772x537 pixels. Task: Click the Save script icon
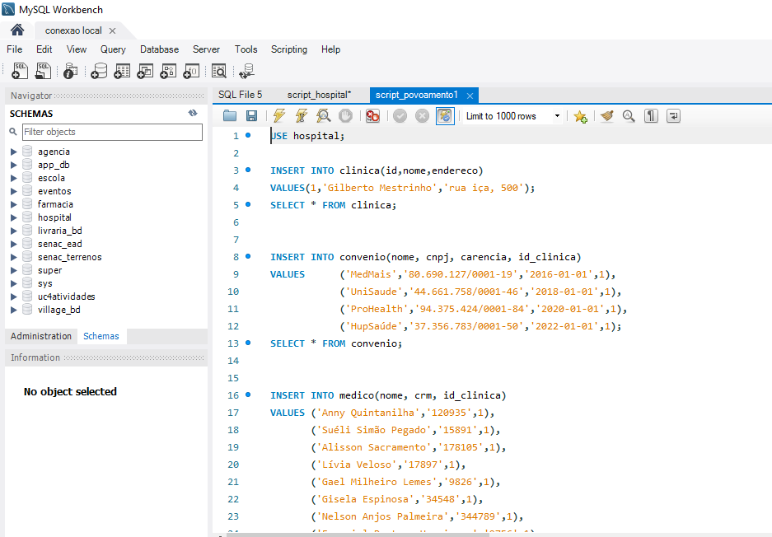pos(250,115)
